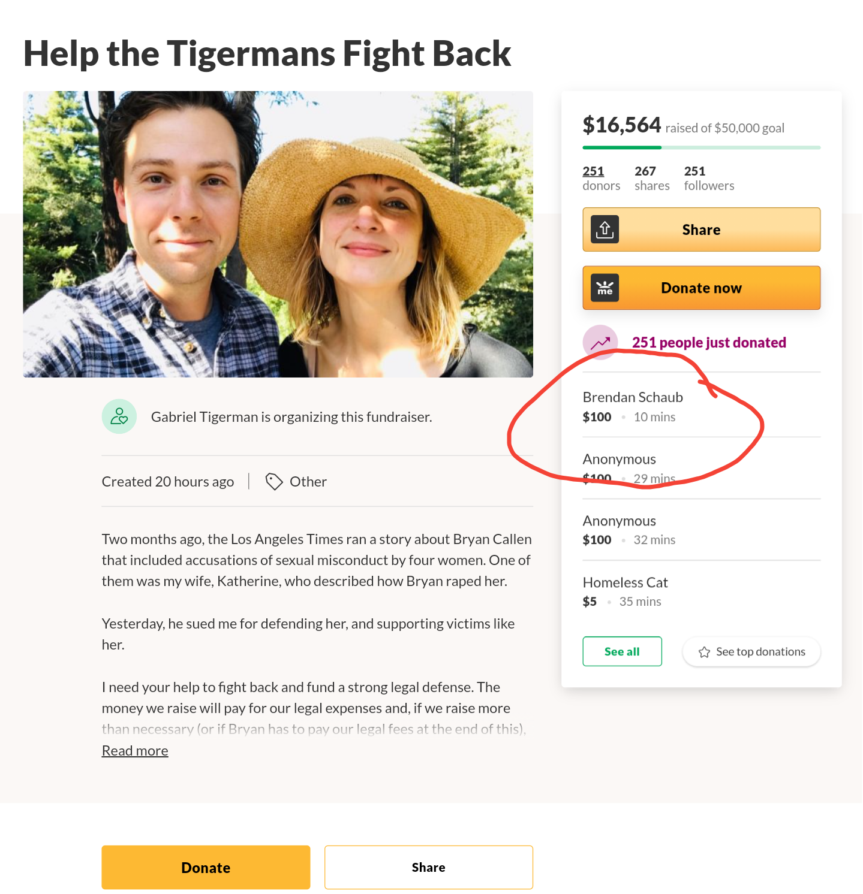863x894 pixels.
Task: Open the couple's fundraiser photo
Action: point(278,234)
